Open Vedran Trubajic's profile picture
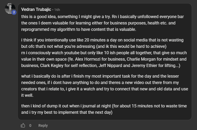The width and height of the screenshot is (197, 130). [x=10, y=9]
